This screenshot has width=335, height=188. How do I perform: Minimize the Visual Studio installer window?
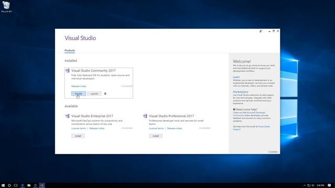click(x=270, y=31)
